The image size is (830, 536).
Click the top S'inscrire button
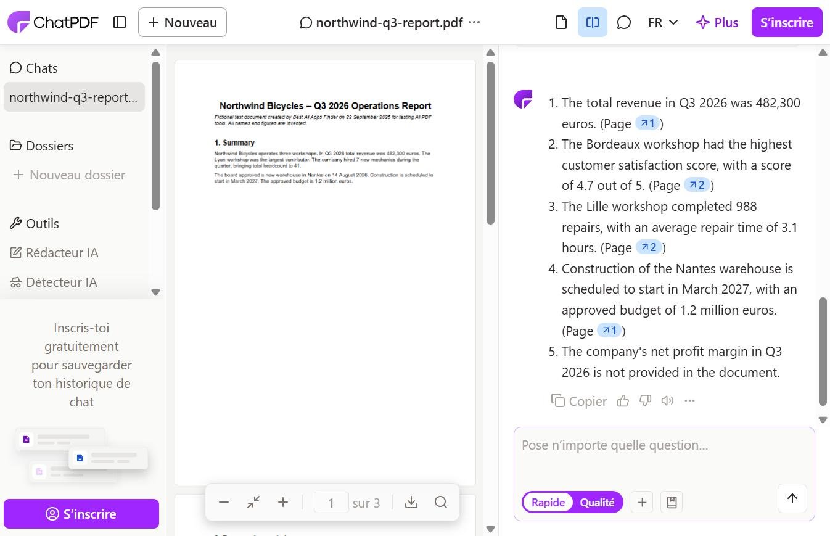(x=787, y=22)
